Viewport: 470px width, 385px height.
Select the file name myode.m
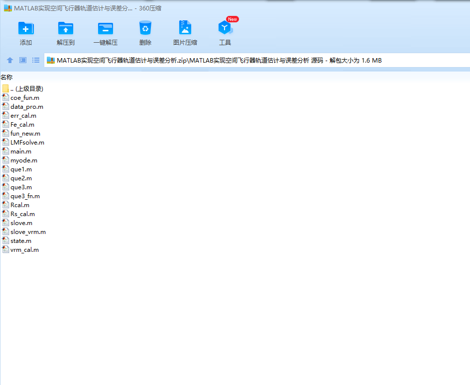[x=24, y=160]
